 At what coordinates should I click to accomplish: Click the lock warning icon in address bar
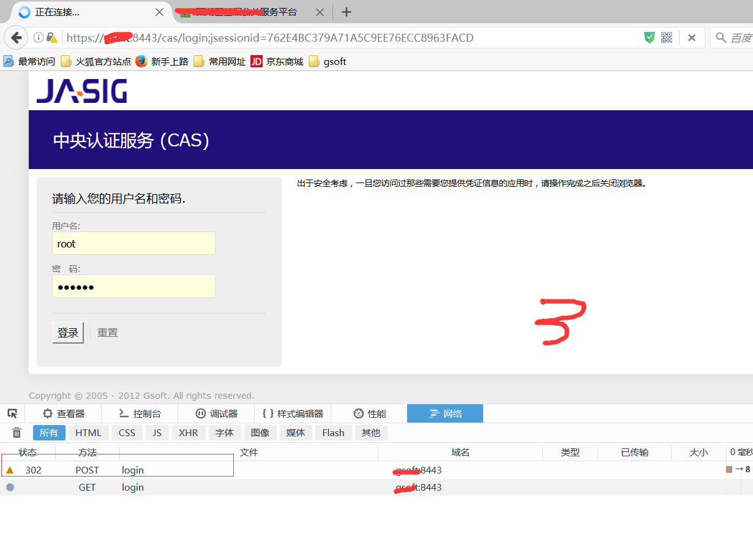coord(52,38)
